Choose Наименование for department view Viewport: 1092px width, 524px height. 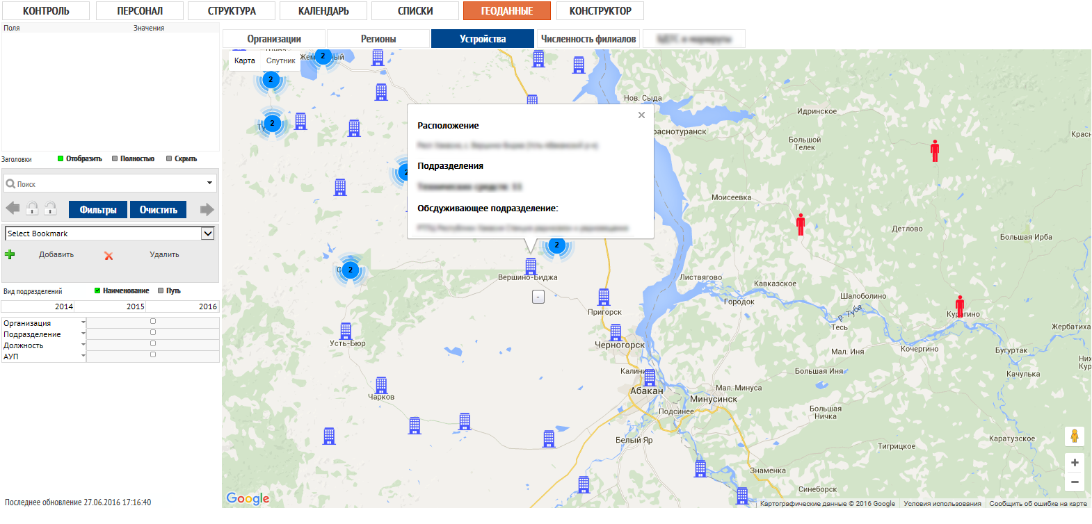(x=122, y=291)
